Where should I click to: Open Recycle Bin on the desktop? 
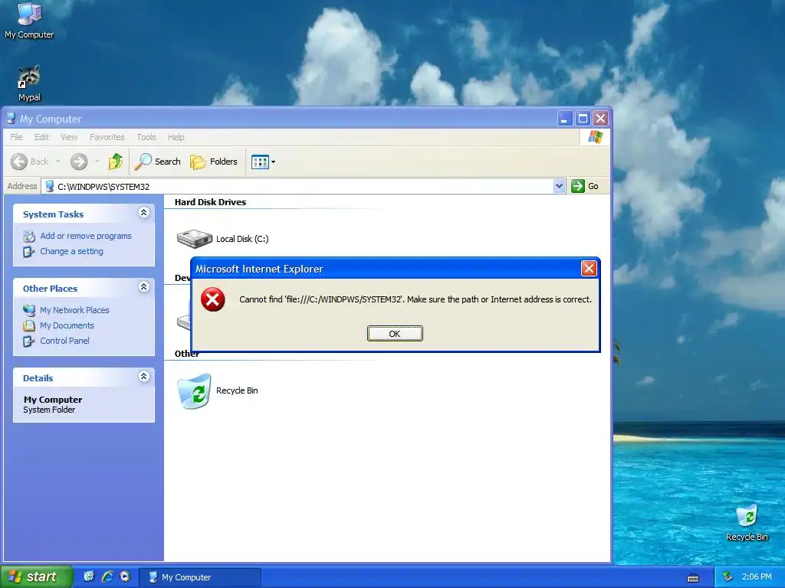click(x=747, y=522)
